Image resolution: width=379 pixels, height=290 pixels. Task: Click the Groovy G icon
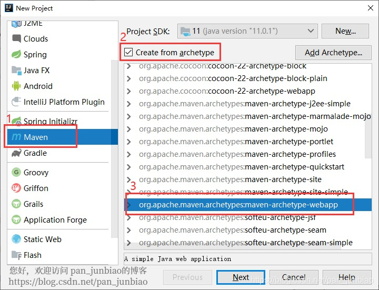pyautogui.click(x=16, y=172)
